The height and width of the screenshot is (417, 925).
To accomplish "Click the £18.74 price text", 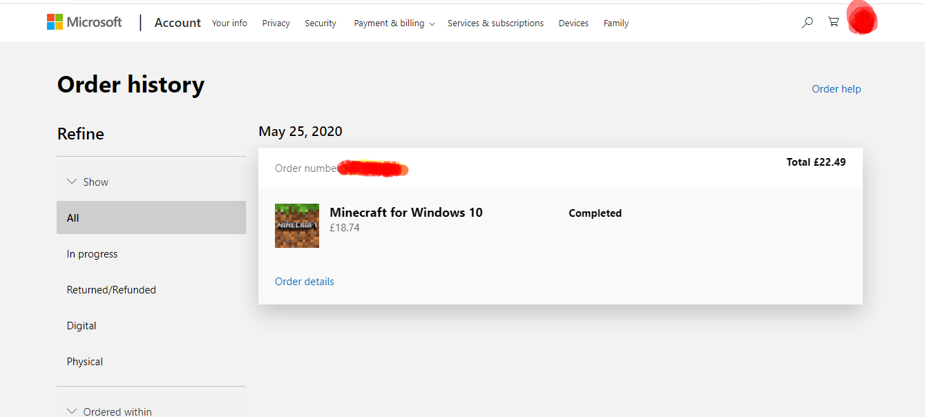I will pyautogui.click(x=344, y=228).
